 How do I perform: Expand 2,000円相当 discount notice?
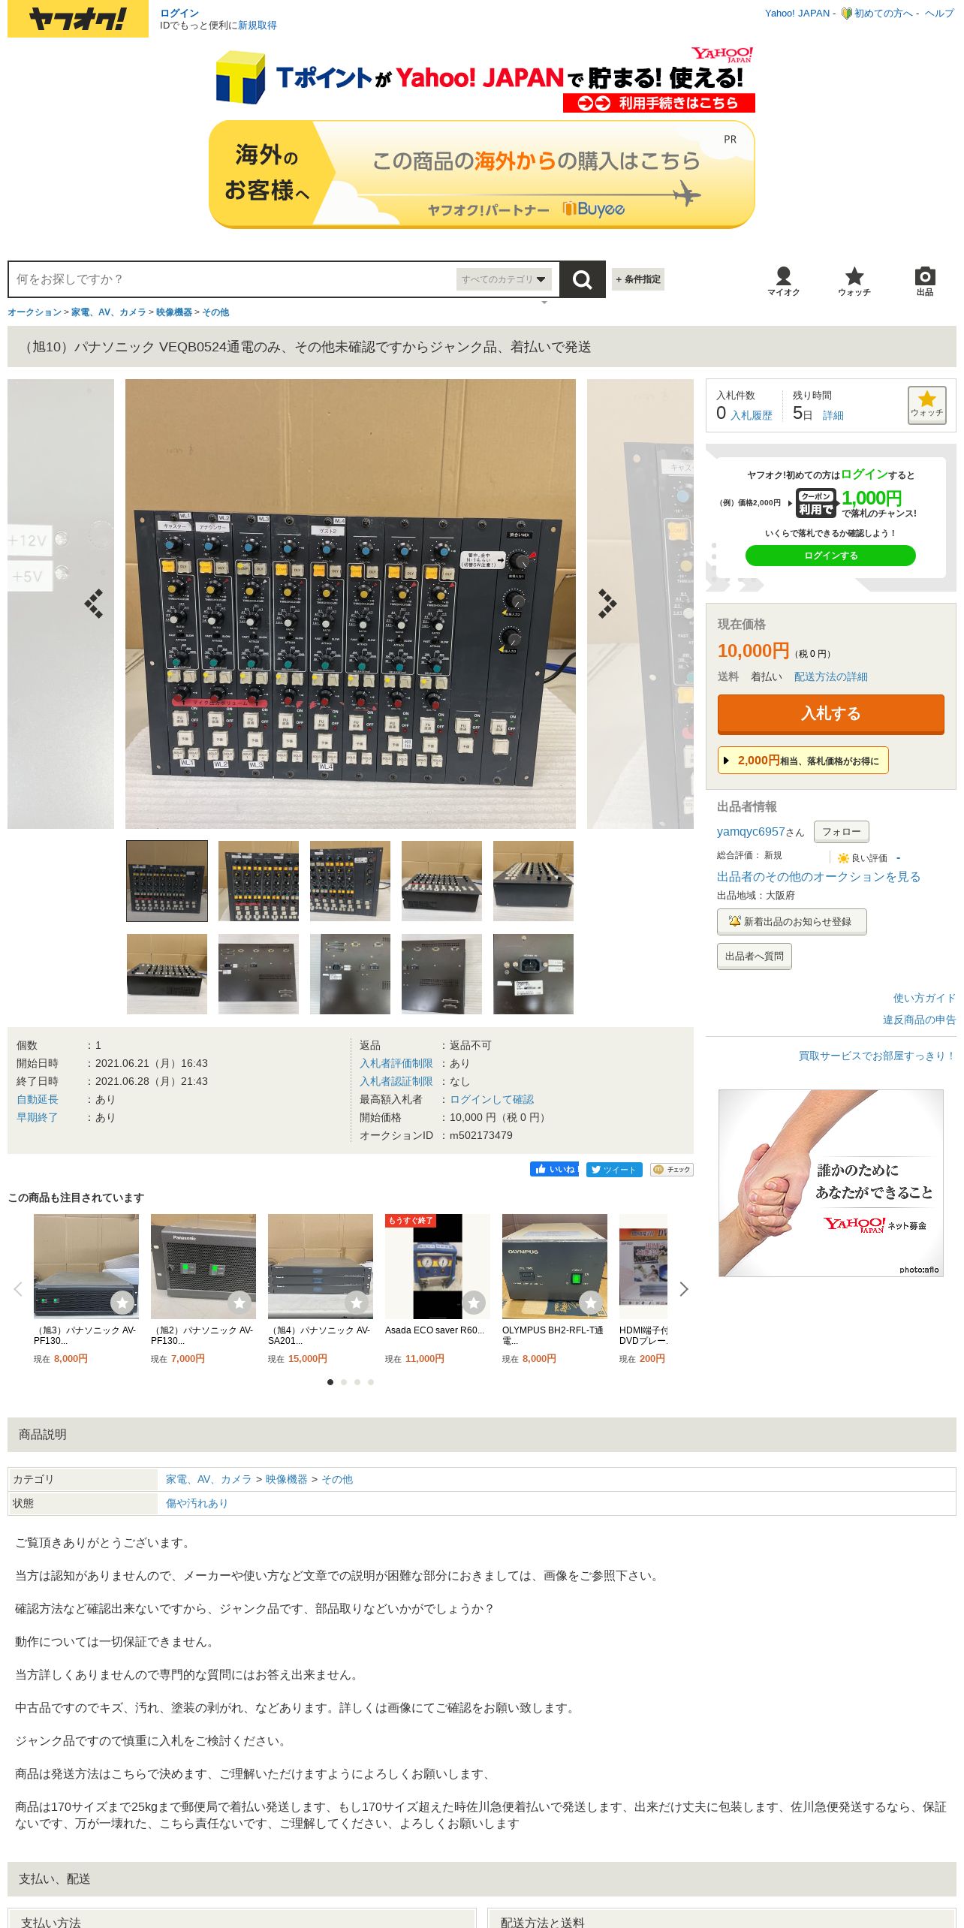pos(803,760)
